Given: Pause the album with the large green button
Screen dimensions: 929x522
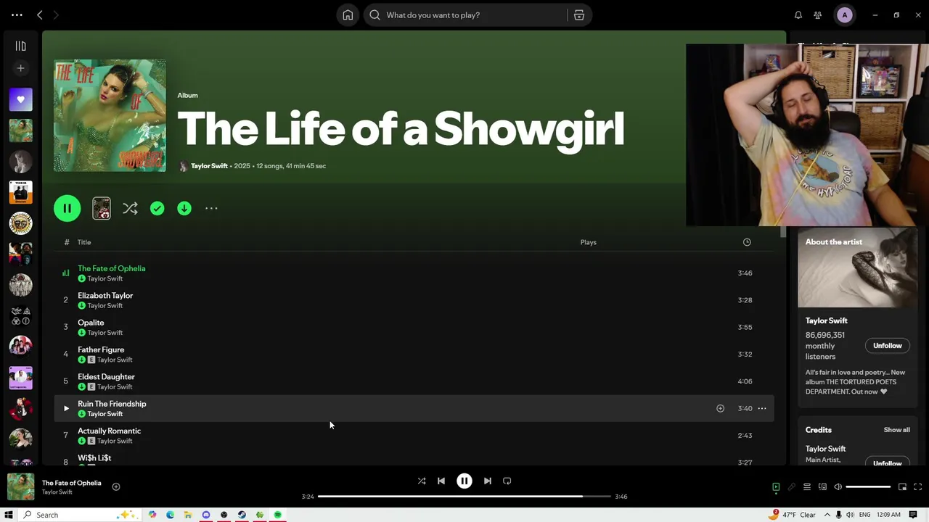Looking at the screenshot, I should point(67,208).
